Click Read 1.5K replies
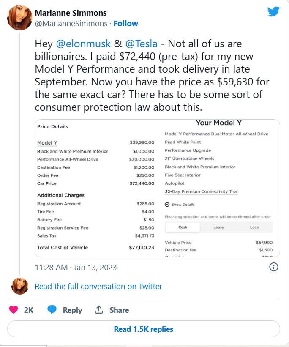 click(x=144, y=329)
